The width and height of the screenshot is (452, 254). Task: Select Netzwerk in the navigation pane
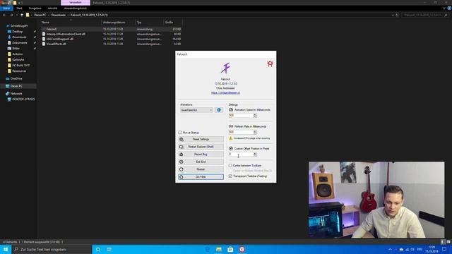[16, 93]
